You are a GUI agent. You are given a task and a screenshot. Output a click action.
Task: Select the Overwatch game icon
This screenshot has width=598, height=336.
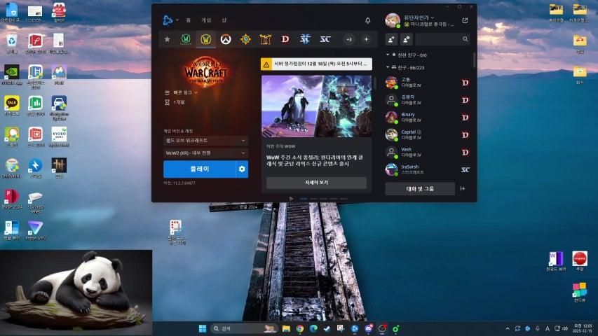pyautogui.click(x=226, y=39)
